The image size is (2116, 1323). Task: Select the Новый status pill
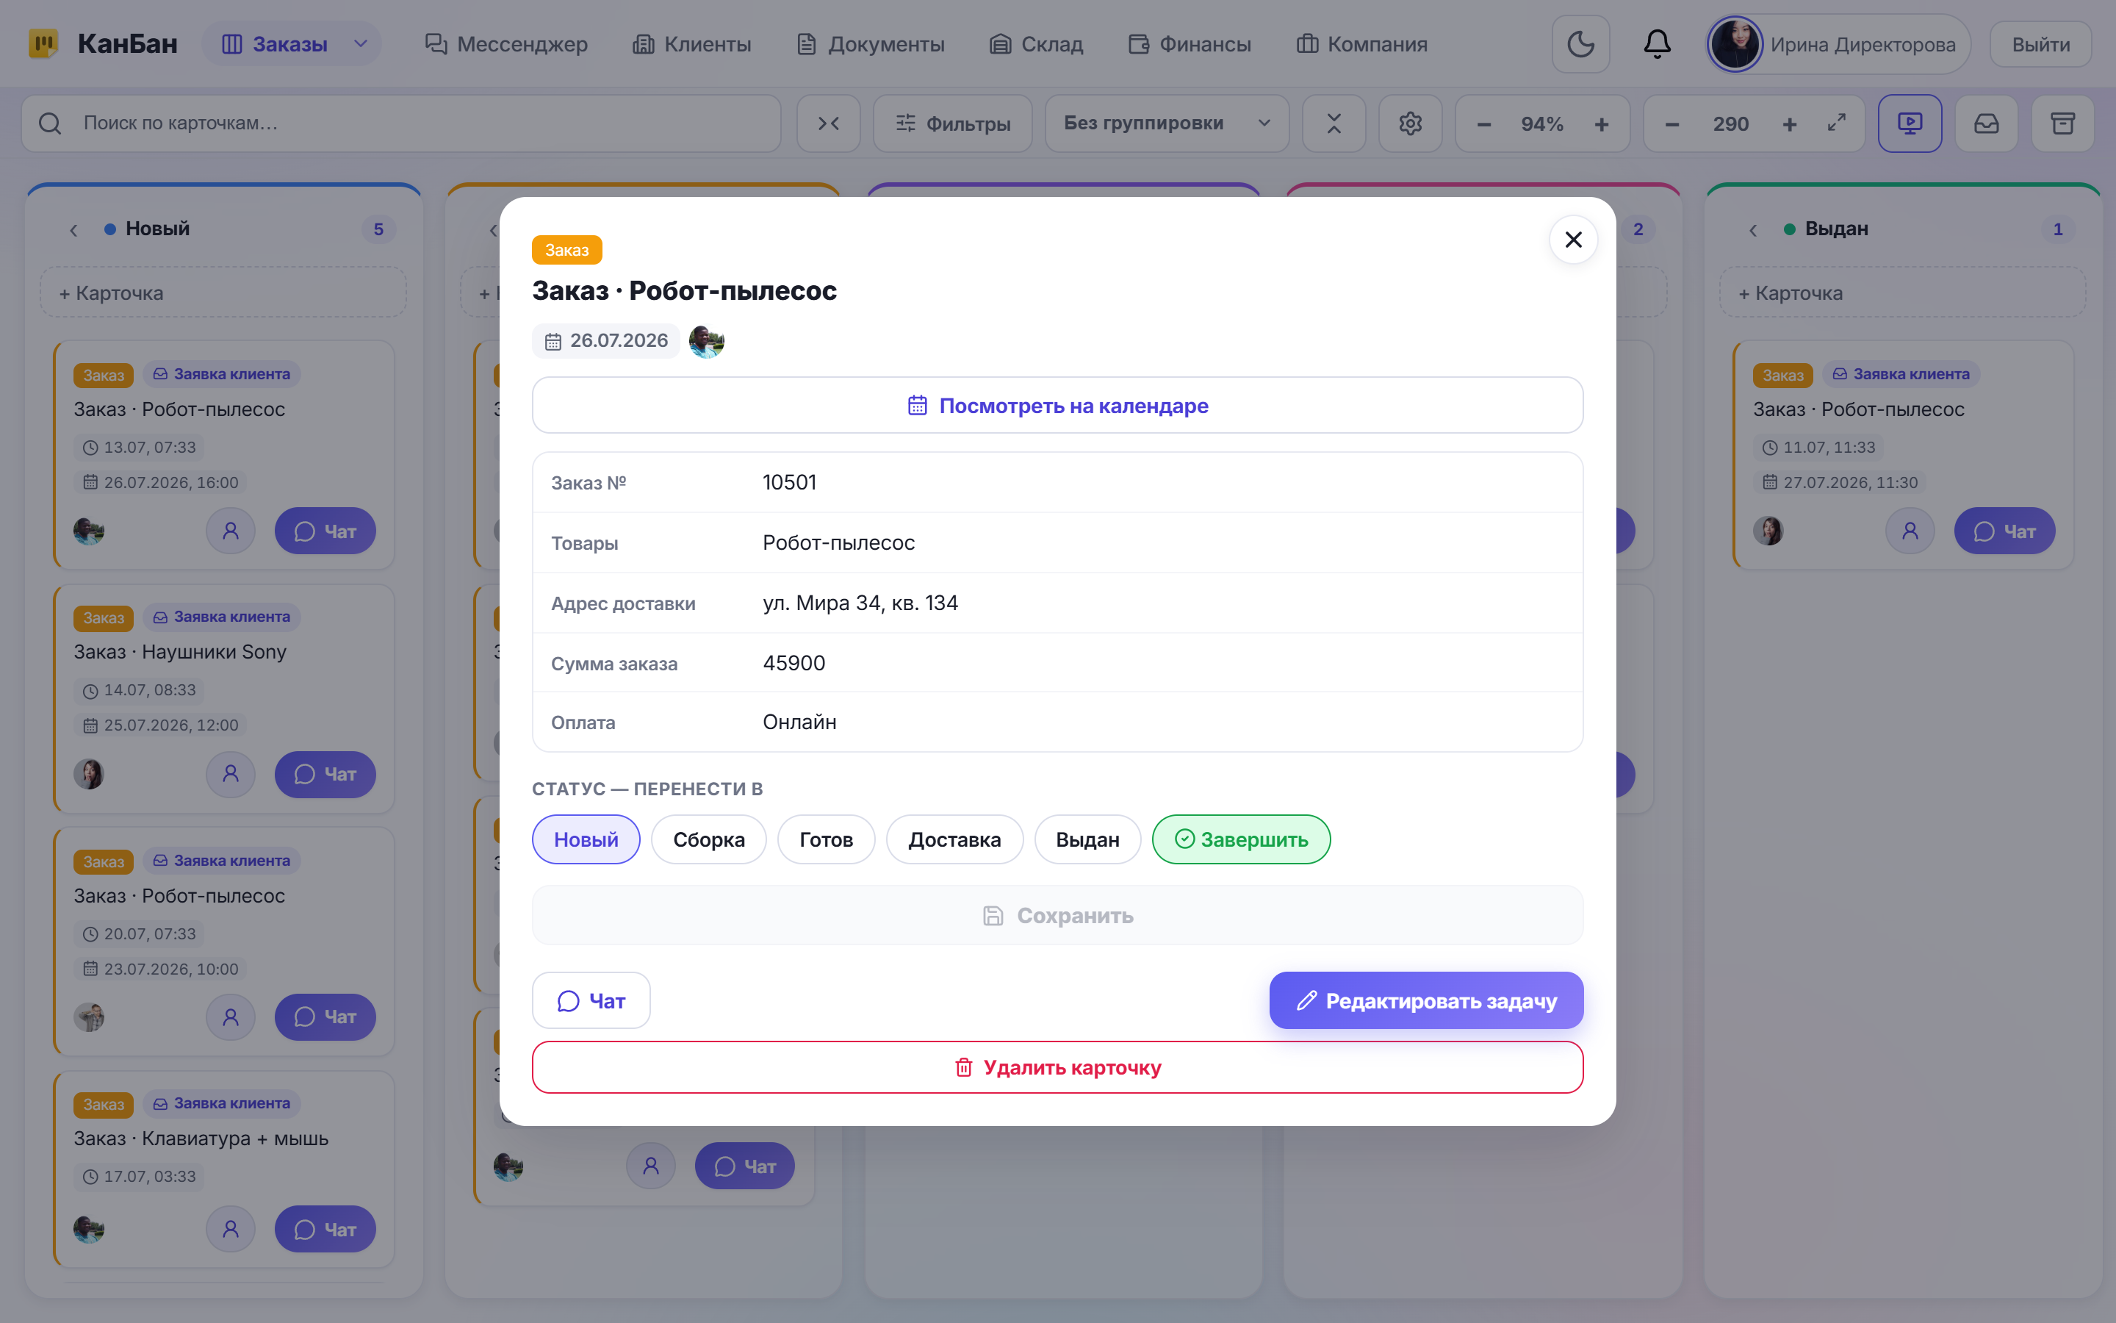pos(586,839)
